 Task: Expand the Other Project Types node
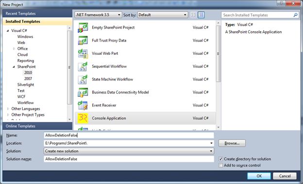8,115
